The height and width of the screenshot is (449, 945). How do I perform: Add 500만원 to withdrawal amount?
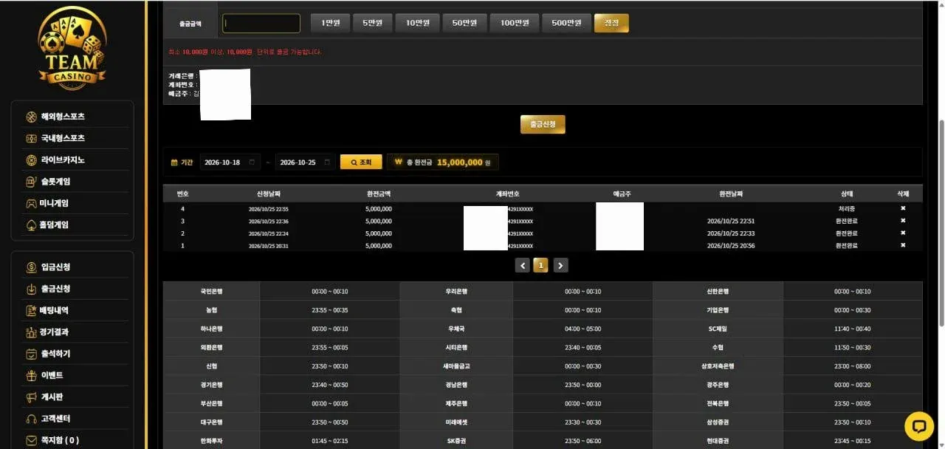567,24
